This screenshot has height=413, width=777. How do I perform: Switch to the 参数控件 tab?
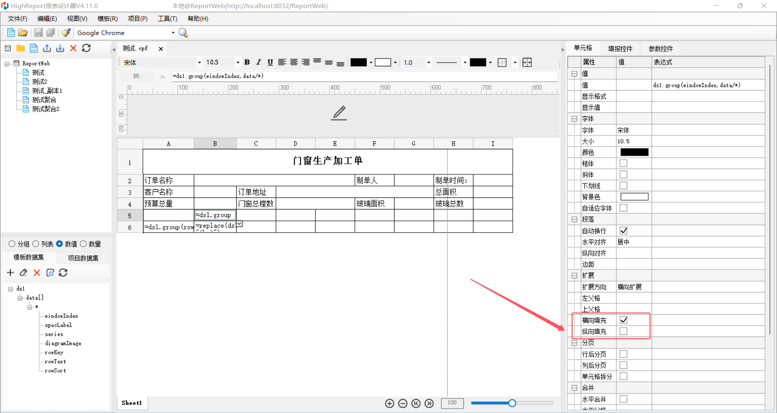pos(660,49)
